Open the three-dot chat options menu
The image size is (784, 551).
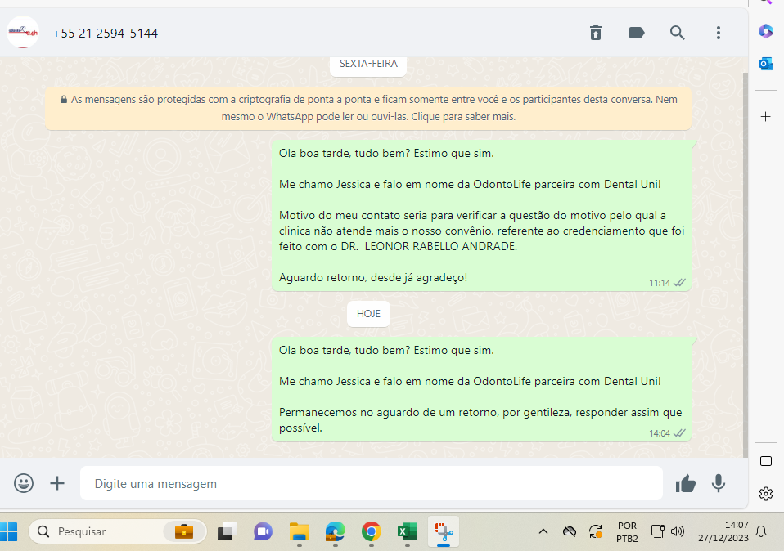click(x=719, y=33)
